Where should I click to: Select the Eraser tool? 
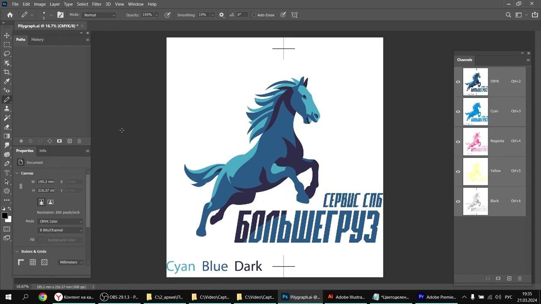7,127
